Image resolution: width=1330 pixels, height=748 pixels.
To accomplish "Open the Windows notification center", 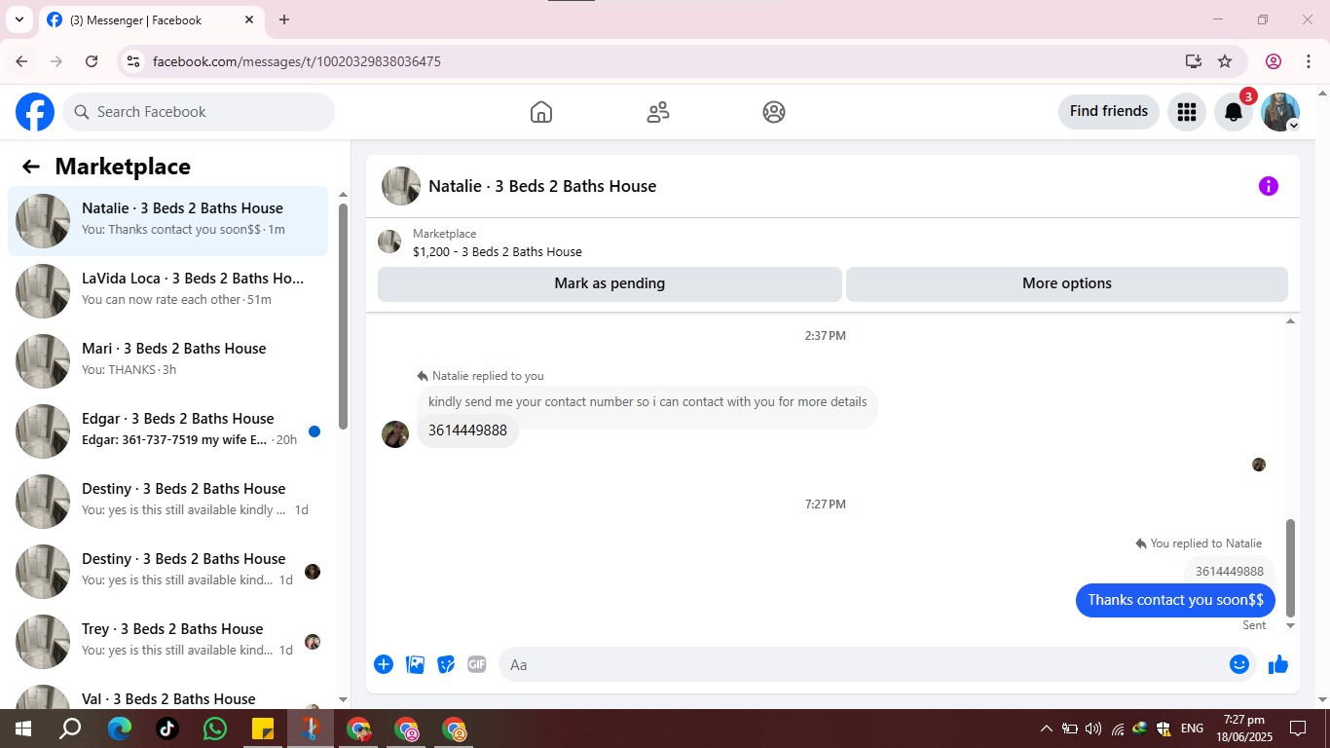I will click(x=1298, y=729).
